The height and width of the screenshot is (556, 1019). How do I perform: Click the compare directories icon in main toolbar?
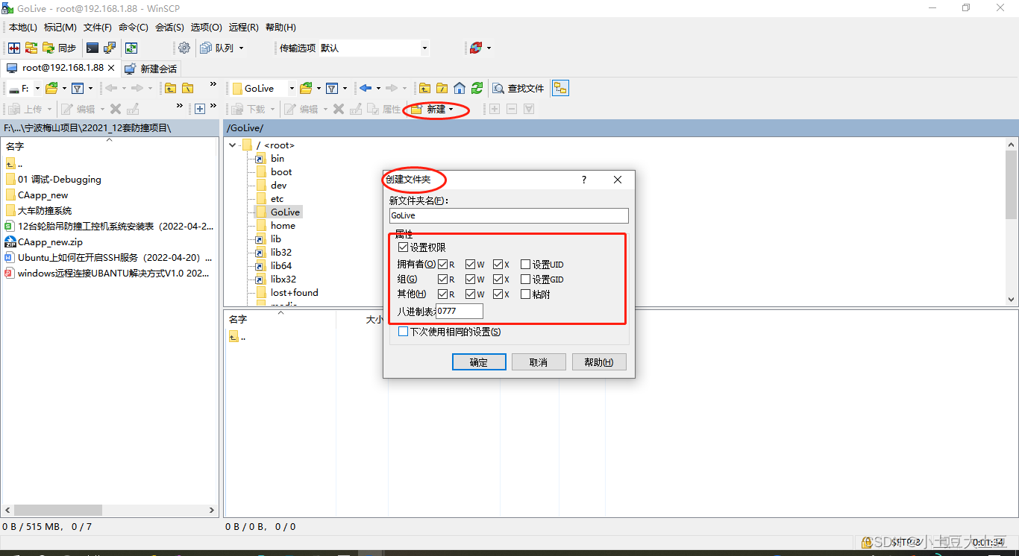pos(13,48)
